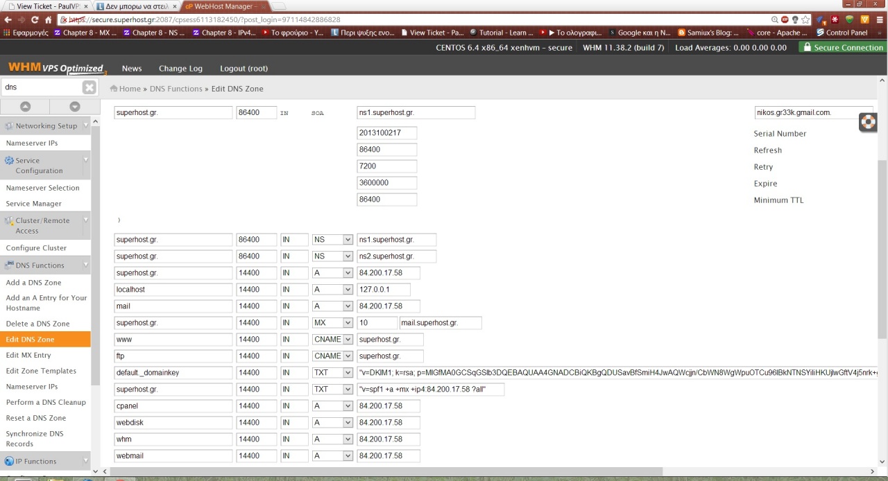Click the lifebuoy help icon

pos(869,122)
